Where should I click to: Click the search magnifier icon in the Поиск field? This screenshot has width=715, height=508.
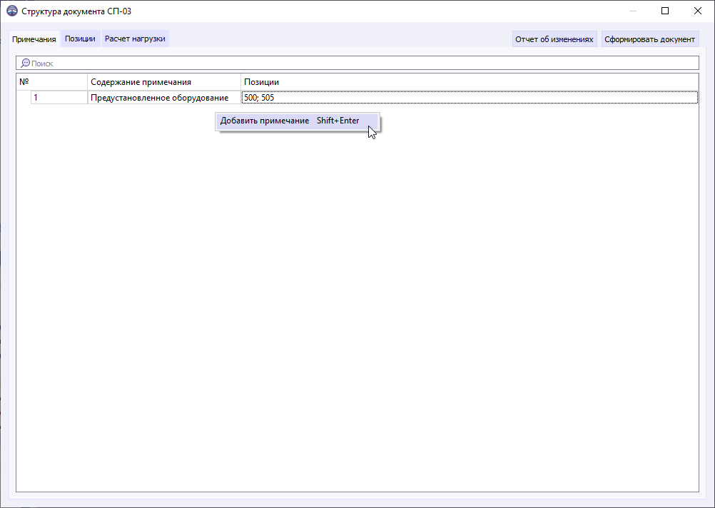pos(24,63)
